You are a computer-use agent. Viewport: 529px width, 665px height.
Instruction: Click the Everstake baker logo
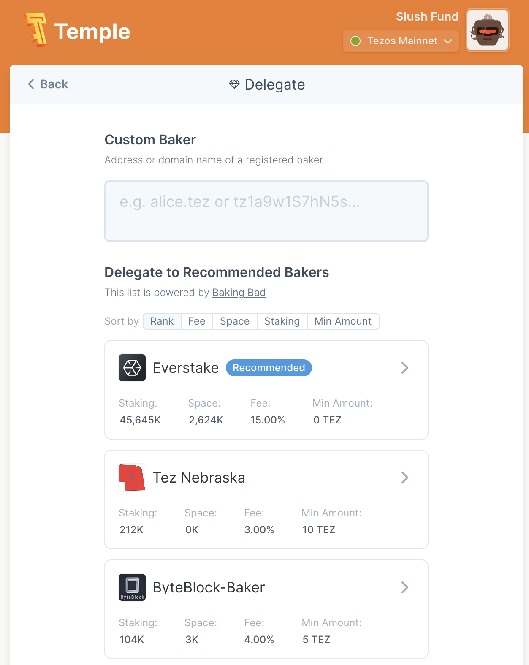pos(132,368)
